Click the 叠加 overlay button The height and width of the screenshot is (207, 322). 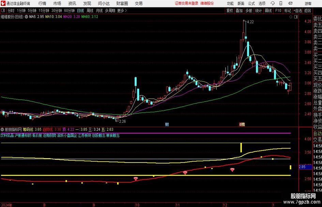point(239,11)
